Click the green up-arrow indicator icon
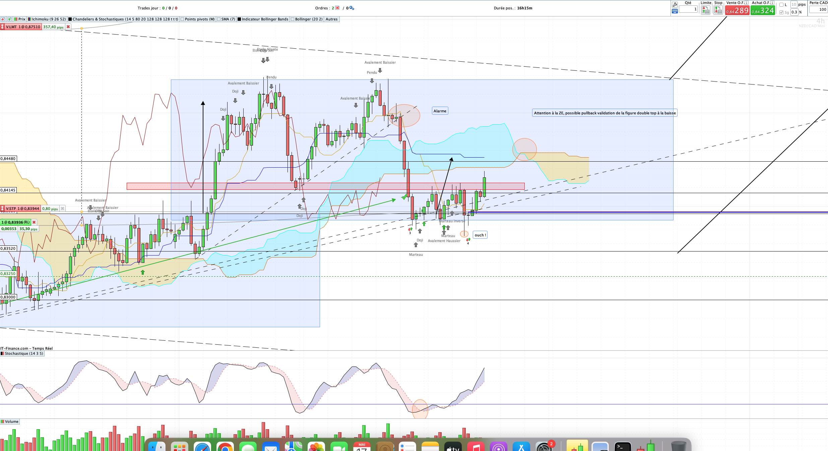Image resolution: width=828 pixels, height=451 pixels. click(x=9, y=19)
